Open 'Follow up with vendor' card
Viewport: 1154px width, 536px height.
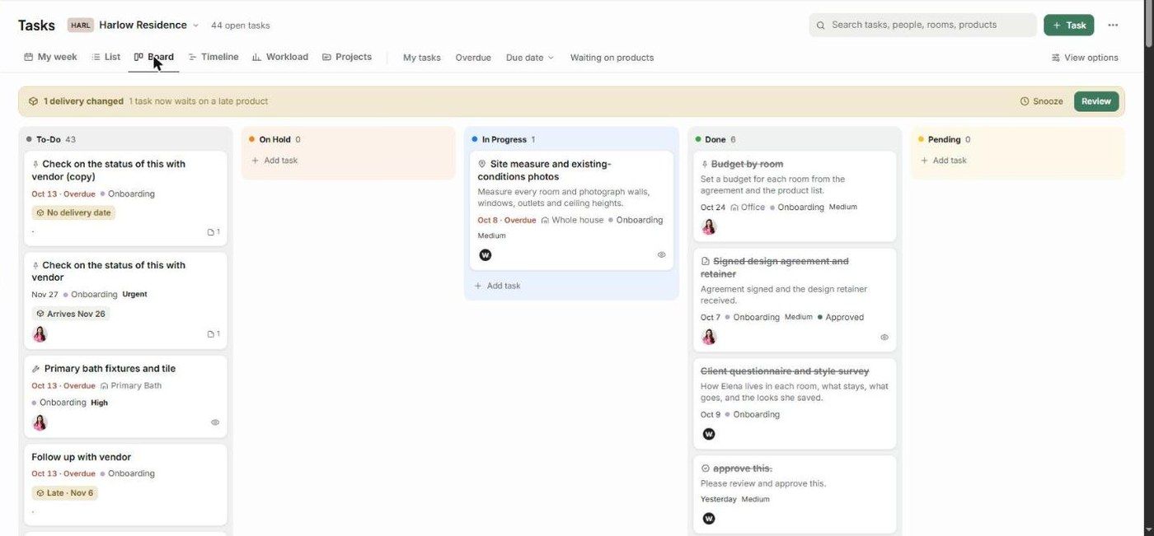click(x=125, y=485)
